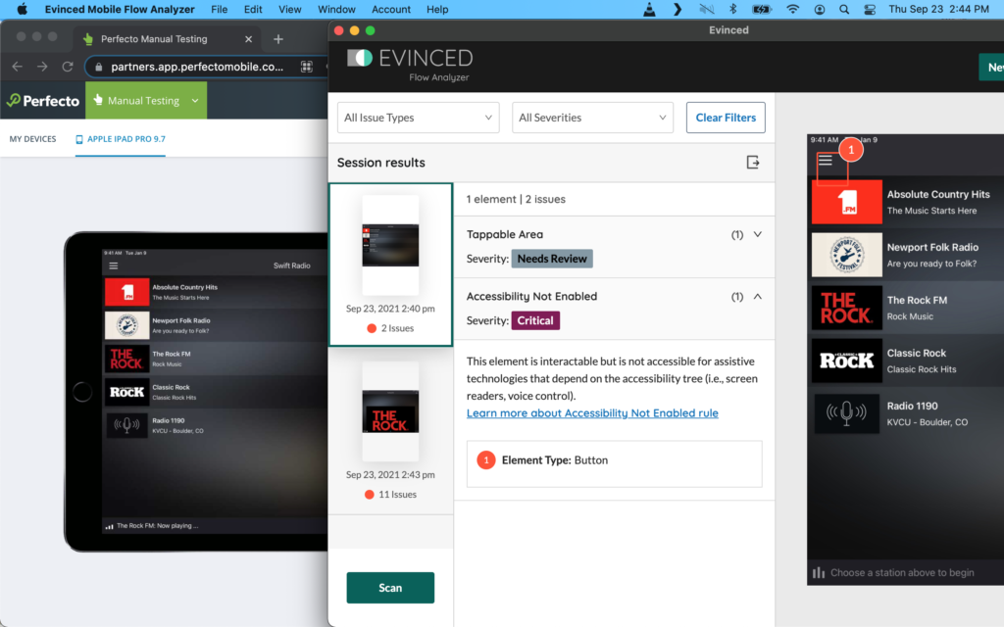Open the View menu
The width and height of the screenshot is (1004, 627).
pyautogui.click(x=289, y=9)
